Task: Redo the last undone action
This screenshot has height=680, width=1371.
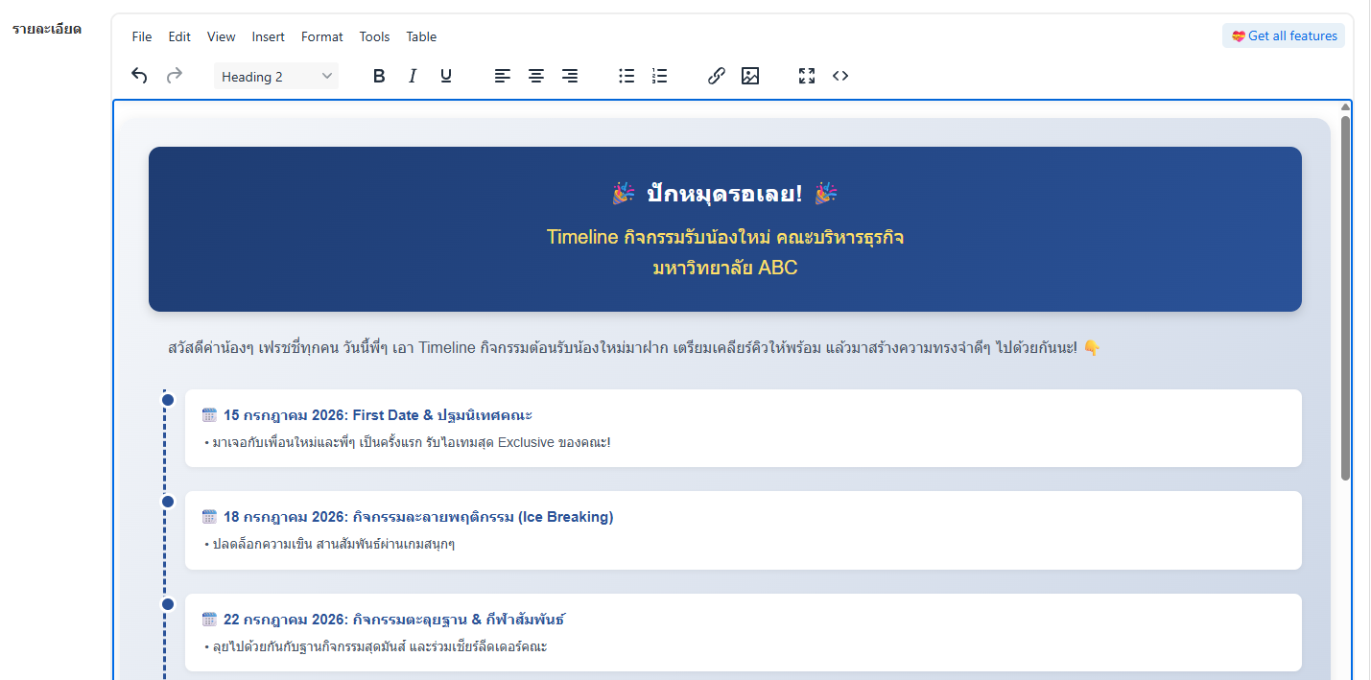Action: click(174, 76)
